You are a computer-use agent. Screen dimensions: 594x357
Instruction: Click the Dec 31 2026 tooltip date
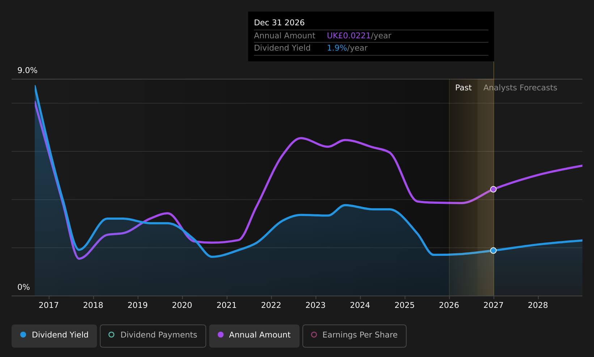click(x=279, y=23)
